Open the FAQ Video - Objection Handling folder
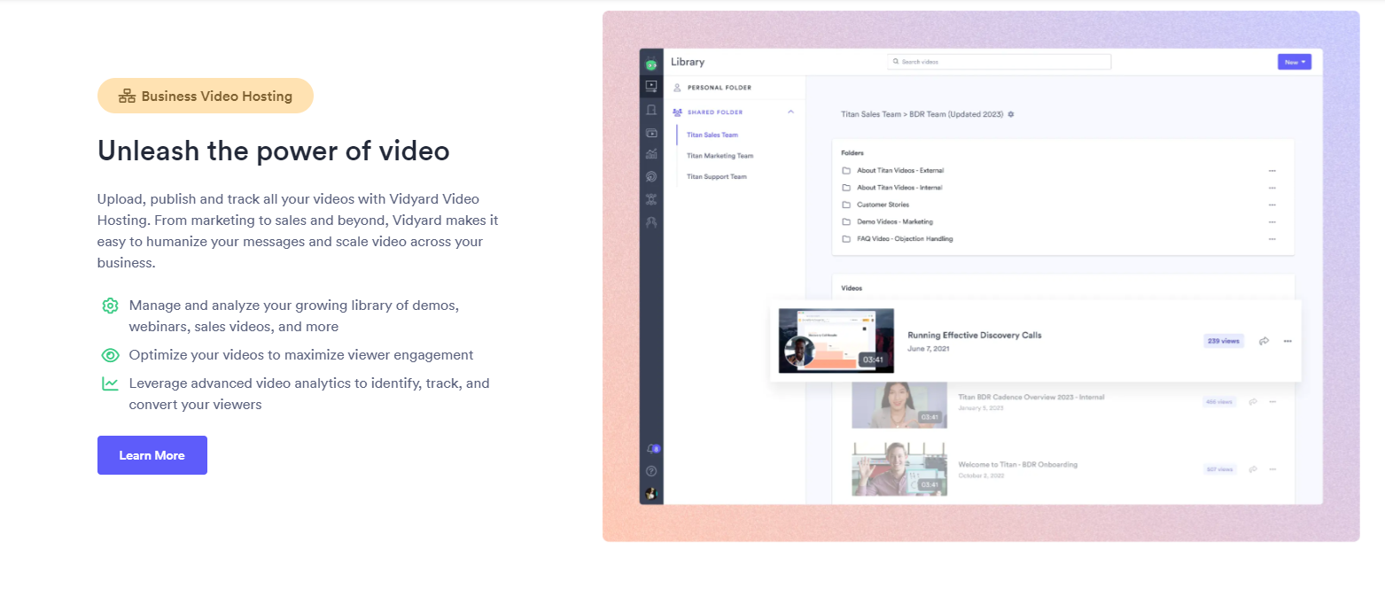The height and width of the screenshot is (596, 1385). (x=905, y=239)
